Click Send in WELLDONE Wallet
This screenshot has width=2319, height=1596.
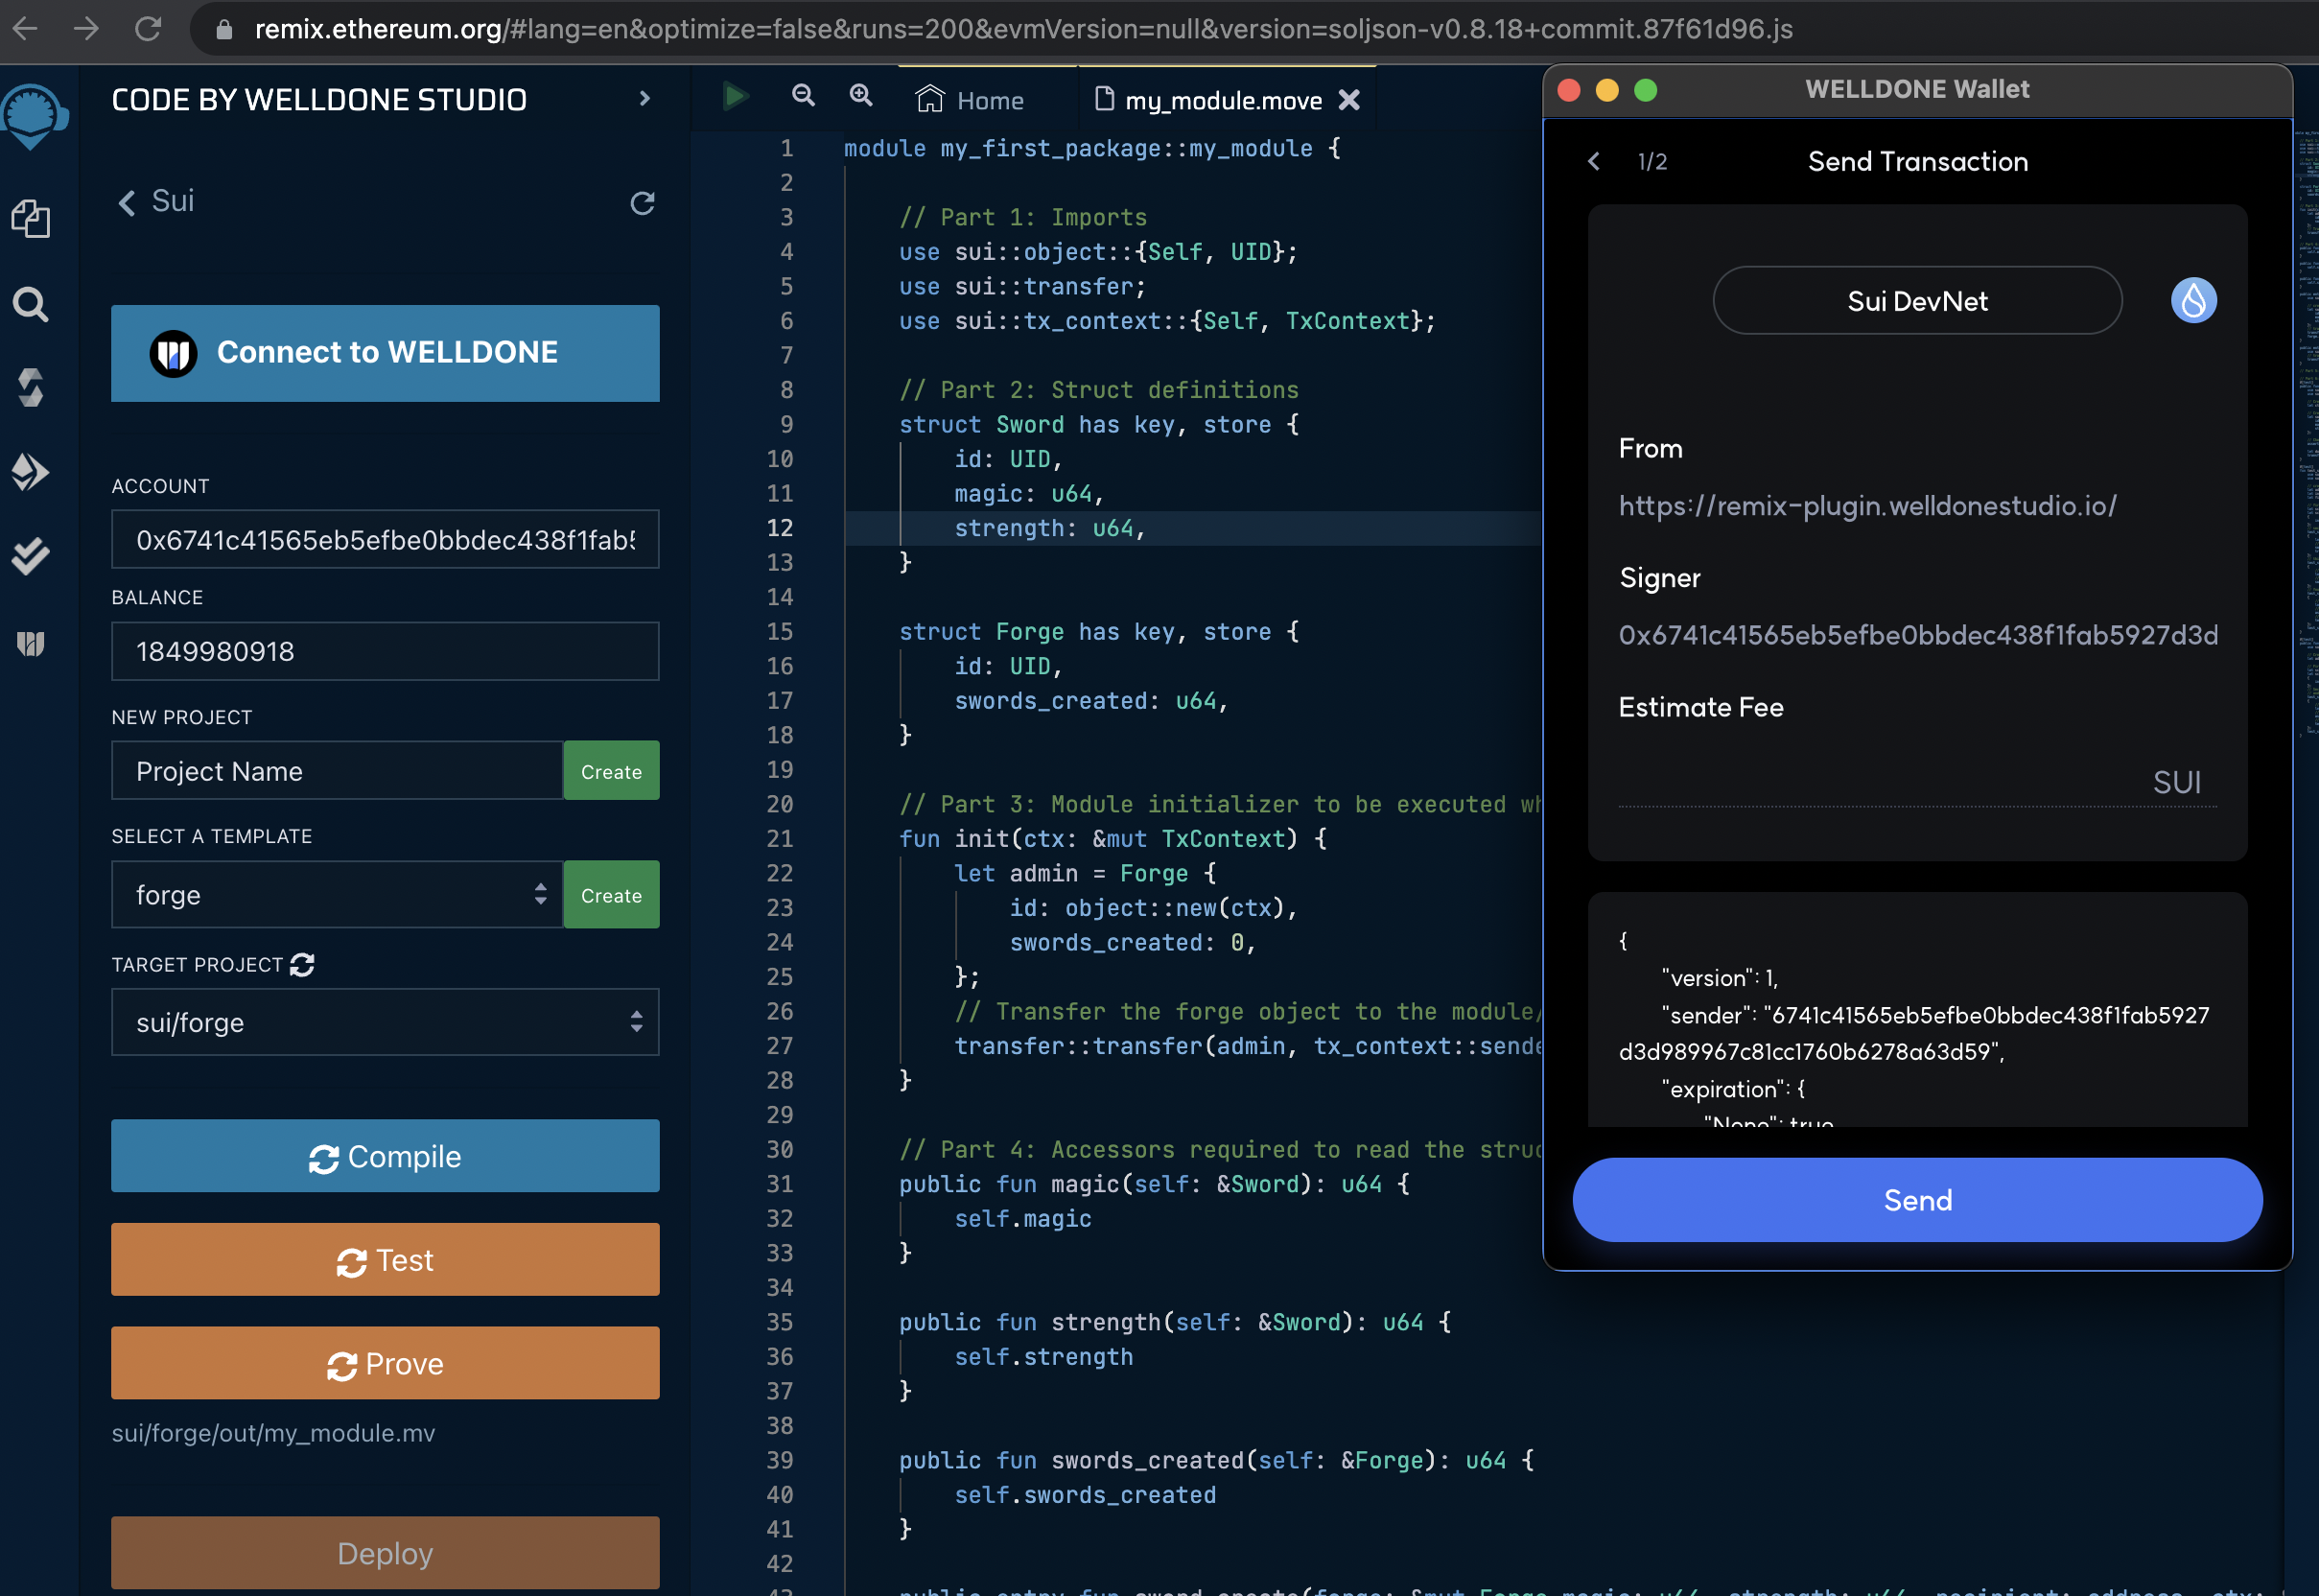[1917, 1199]
